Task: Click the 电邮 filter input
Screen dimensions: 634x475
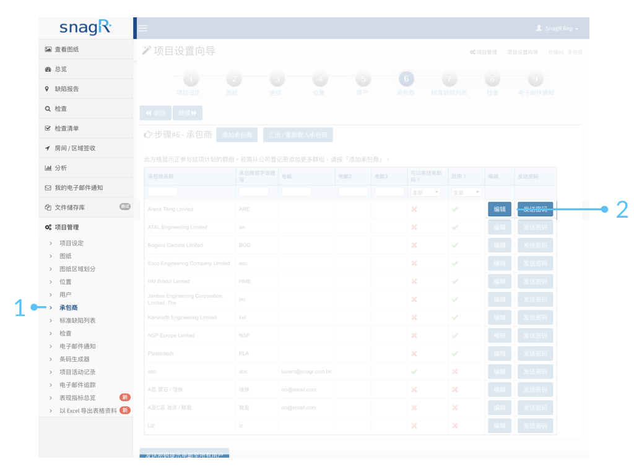Action: [297, 192]
